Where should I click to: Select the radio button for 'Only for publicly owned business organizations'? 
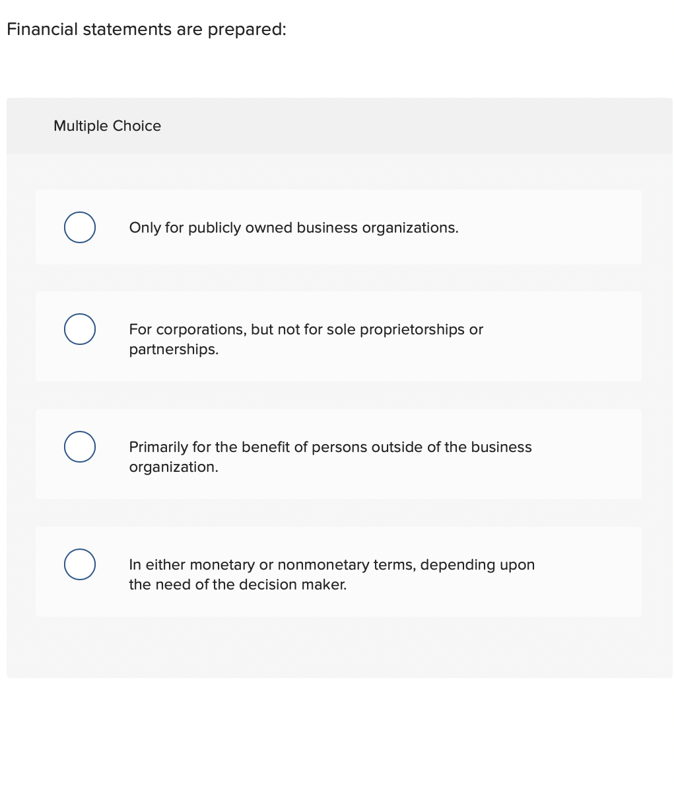point(79,227)
